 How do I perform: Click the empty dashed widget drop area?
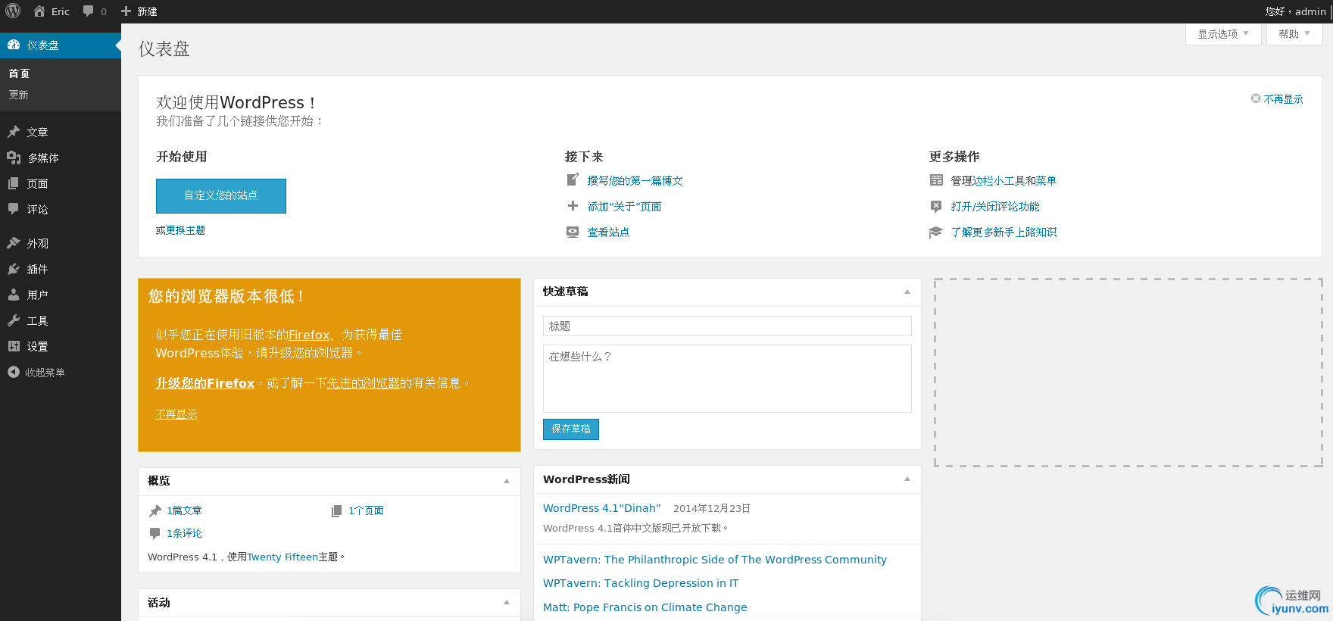tap(1129, 373)
